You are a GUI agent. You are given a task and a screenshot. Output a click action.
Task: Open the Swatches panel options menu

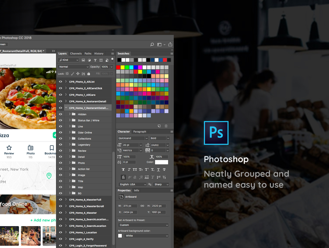[x=172, y=54]
